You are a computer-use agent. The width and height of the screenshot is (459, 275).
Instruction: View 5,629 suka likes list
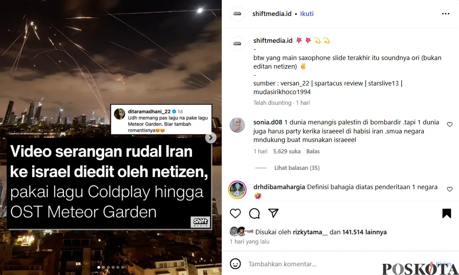(287, 151)
